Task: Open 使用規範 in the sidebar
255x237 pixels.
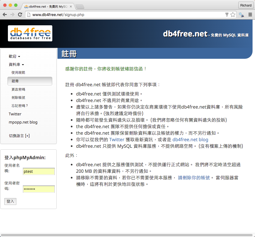Action: click(18, 72)
